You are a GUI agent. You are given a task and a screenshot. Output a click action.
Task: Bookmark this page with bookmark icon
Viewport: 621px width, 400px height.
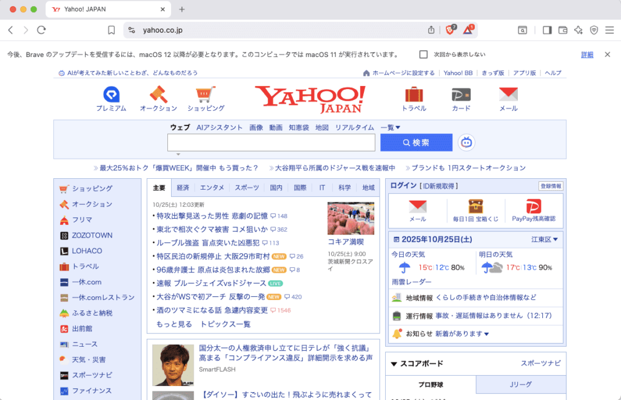pyautogui.click(x=112, y=30)
